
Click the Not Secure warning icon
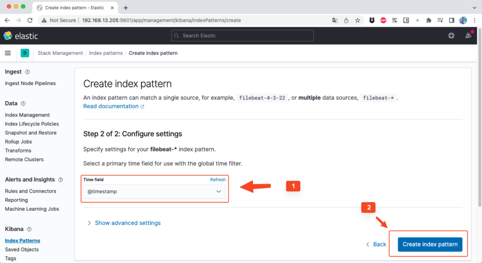pyautogui.click(x=44, y=20)
